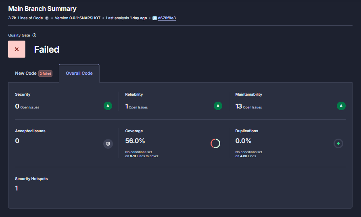Click the 56.0% Coverage value
Image resolution: width=361 pixels, height=217 pixels.
(135, 141)
